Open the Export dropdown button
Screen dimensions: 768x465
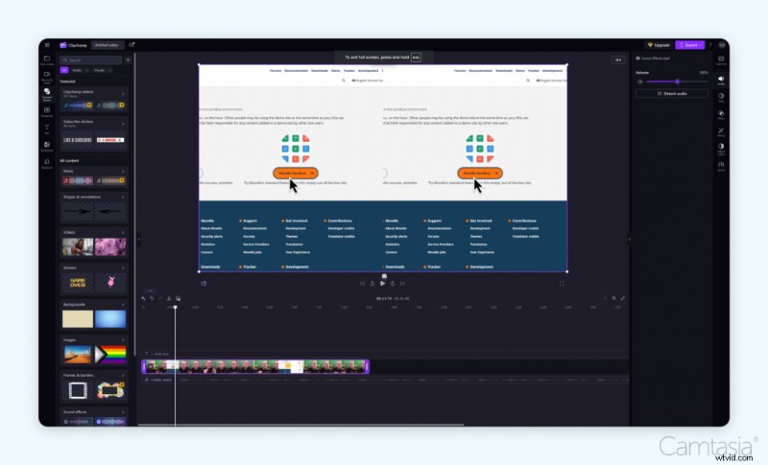(688, 44)
